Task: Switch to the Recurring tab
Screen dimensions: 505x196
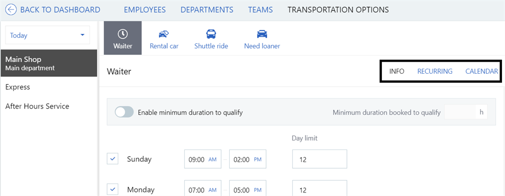Action: 435,72
